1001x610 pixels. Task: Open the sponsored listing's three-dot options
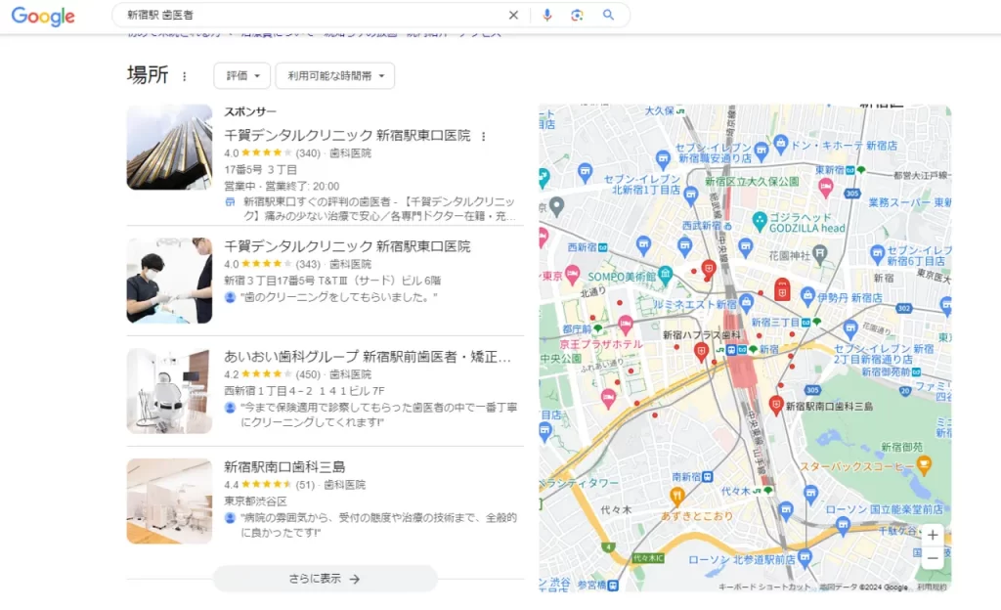(483, 137)
